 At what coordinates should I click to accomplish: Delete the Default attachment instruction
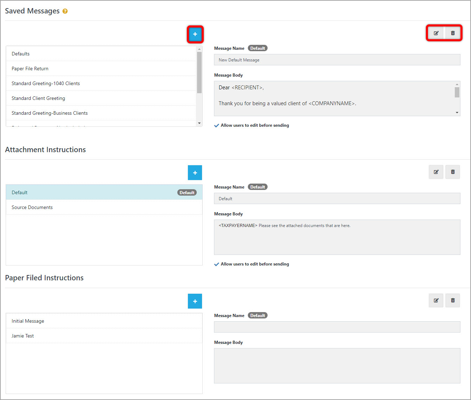pyautogui.click(x=453, y=172)
